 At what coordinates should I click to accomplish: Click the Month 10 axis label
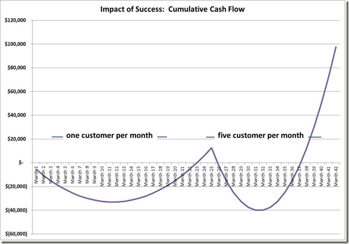tap(102, 176)
